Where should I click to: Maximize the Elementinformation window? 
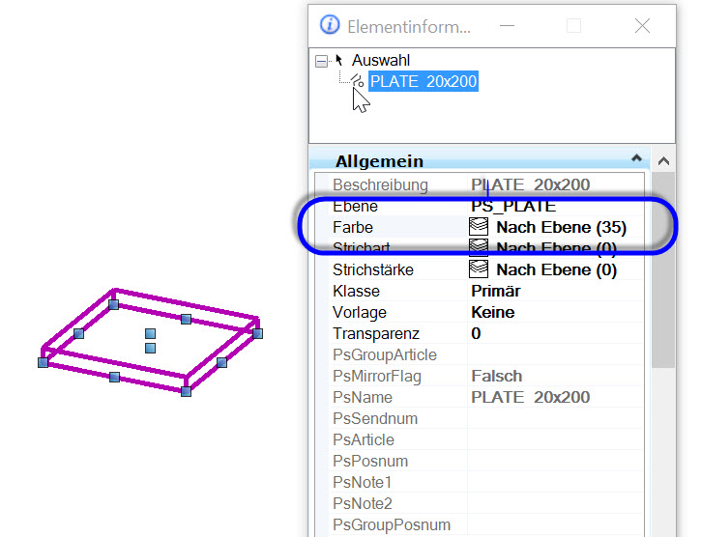pos(573,26)
